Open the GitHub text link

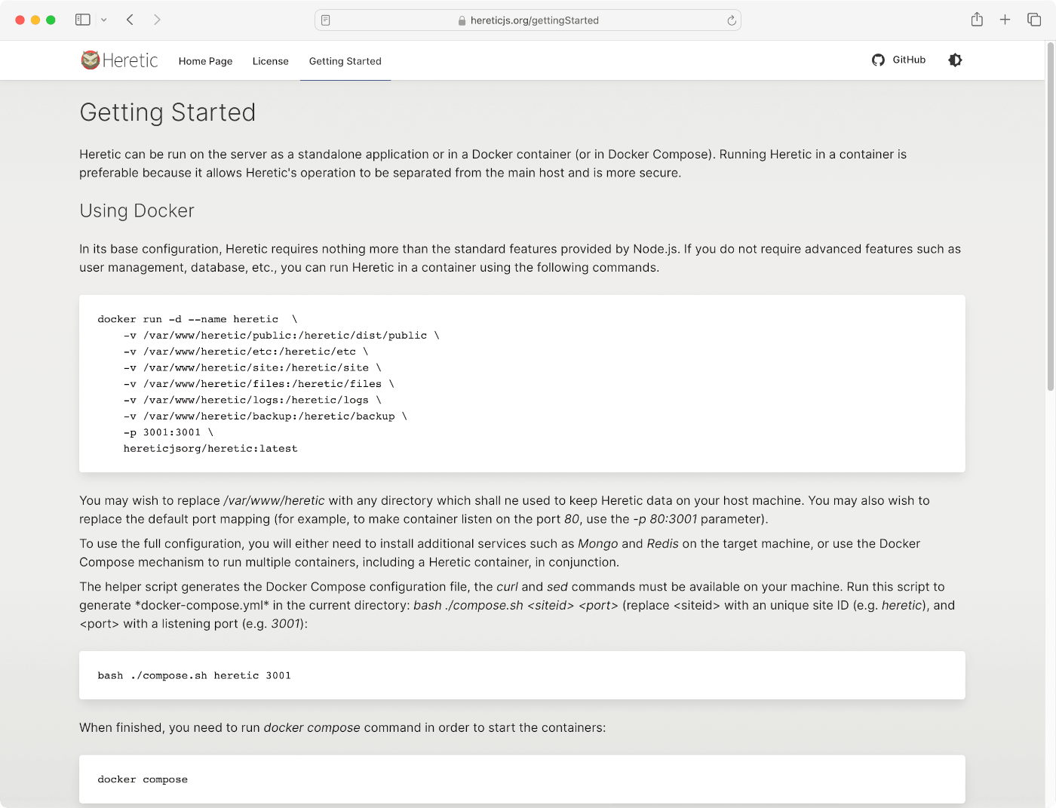(909, 60)
